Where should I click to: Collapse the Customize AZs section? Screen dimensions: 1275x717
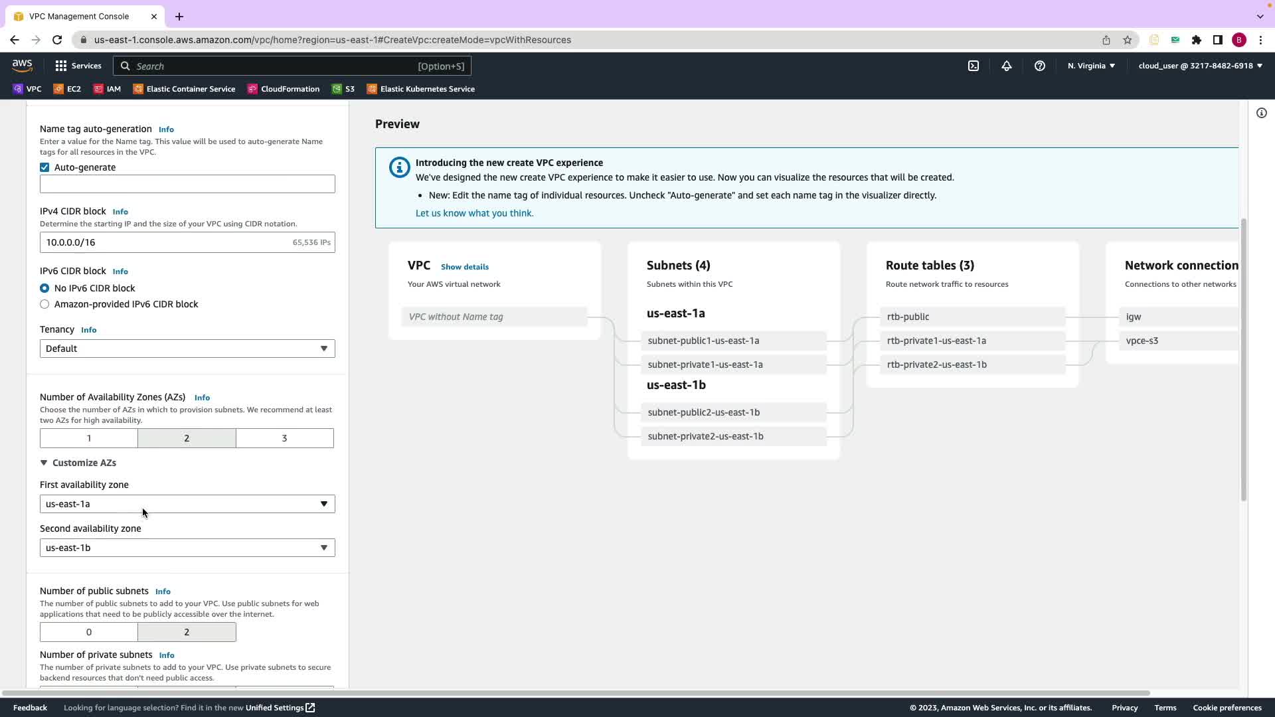[x=78, y=463]
